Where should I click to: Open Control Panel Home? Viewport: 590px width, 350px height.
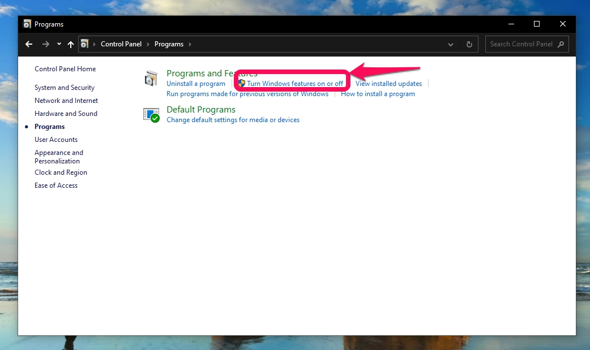[65, 69]
